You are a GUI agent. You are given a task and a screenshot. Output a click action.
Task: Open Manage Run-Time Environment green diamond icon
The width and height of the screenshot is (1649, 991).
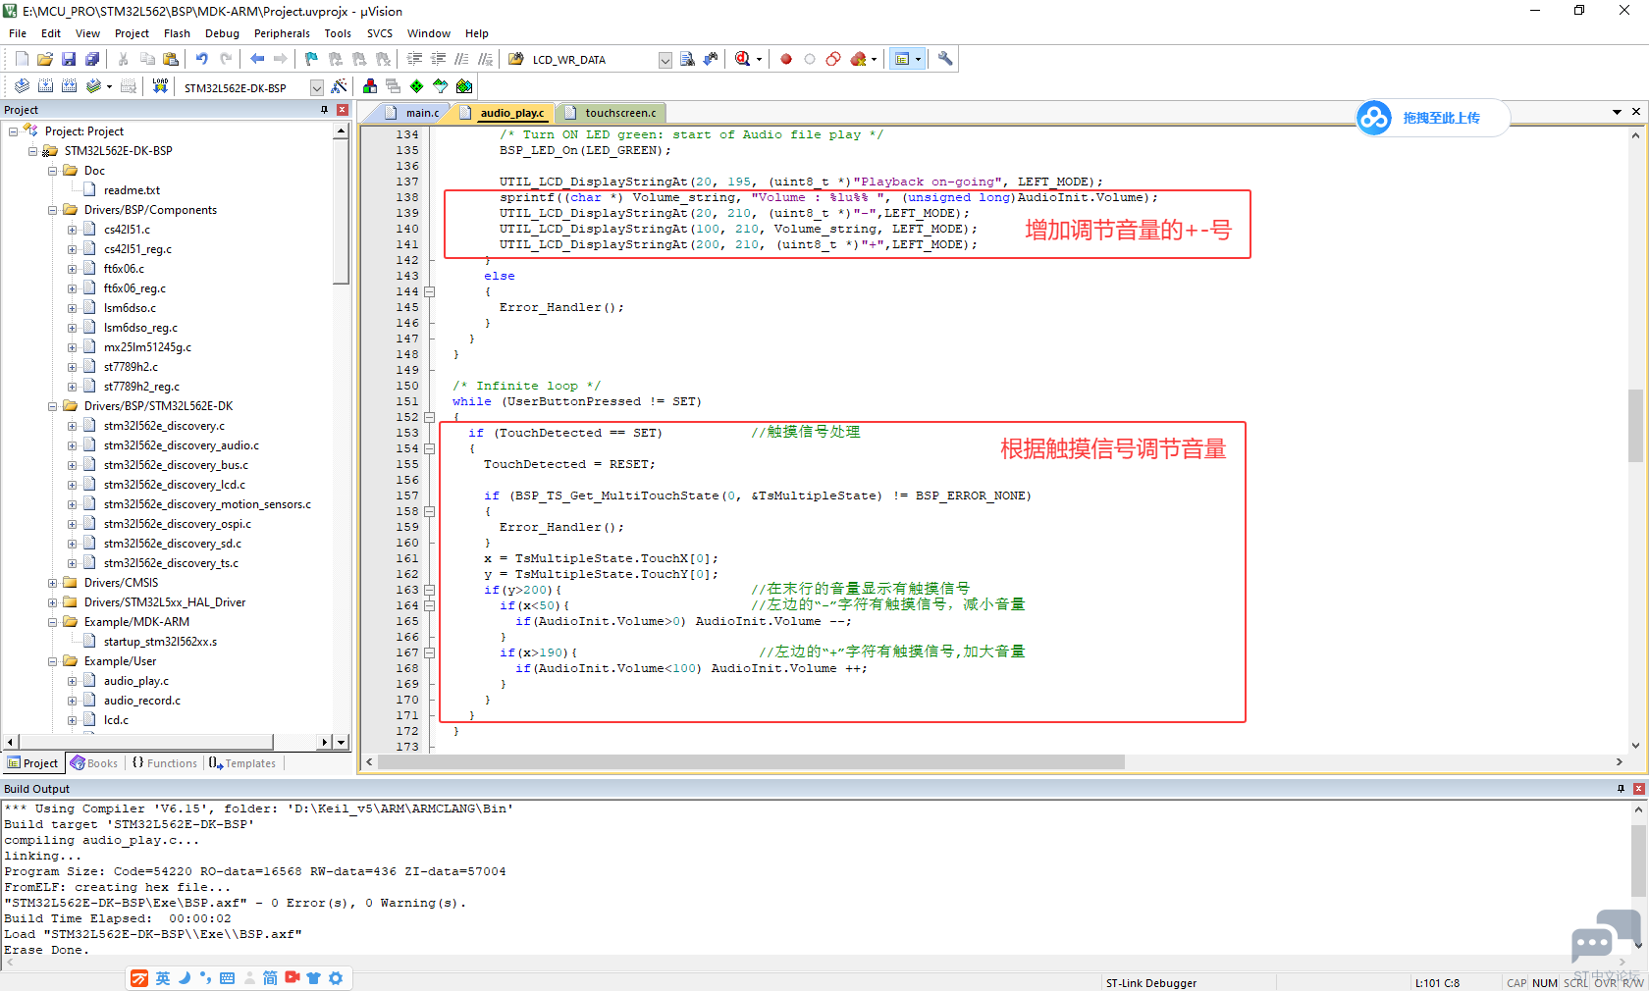417,86
